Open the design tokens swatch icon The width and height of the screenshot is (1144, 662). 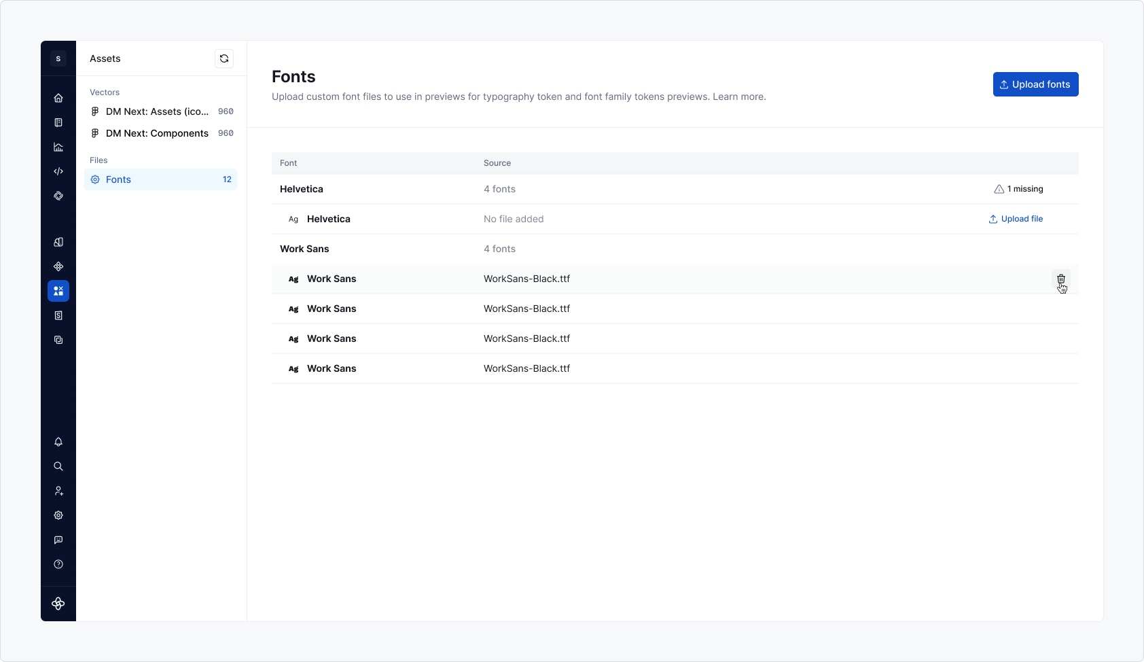[58, 242]
